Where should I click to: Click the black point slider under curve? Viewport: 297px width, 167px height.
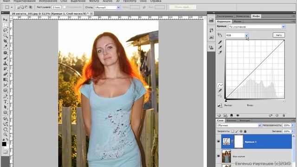226,101
